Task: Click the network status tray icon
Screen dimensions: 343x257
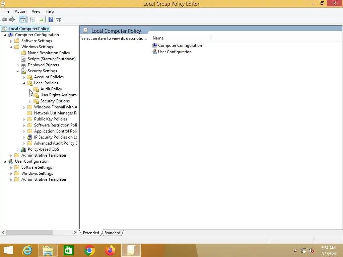Action: (303, 251)
